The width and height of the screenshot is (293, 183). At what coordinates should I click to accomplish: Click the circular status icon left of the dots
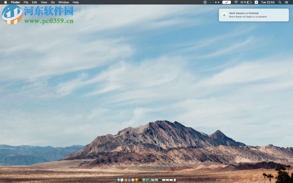click(x=205, y=2)
